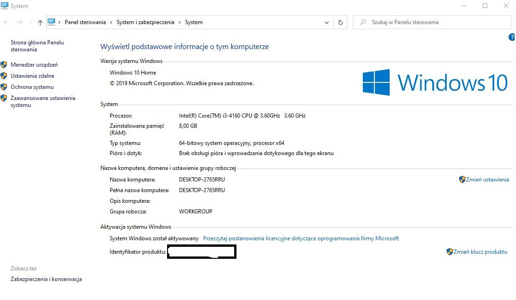Open 'Ustawienia zdalne' link

[32, 76]
